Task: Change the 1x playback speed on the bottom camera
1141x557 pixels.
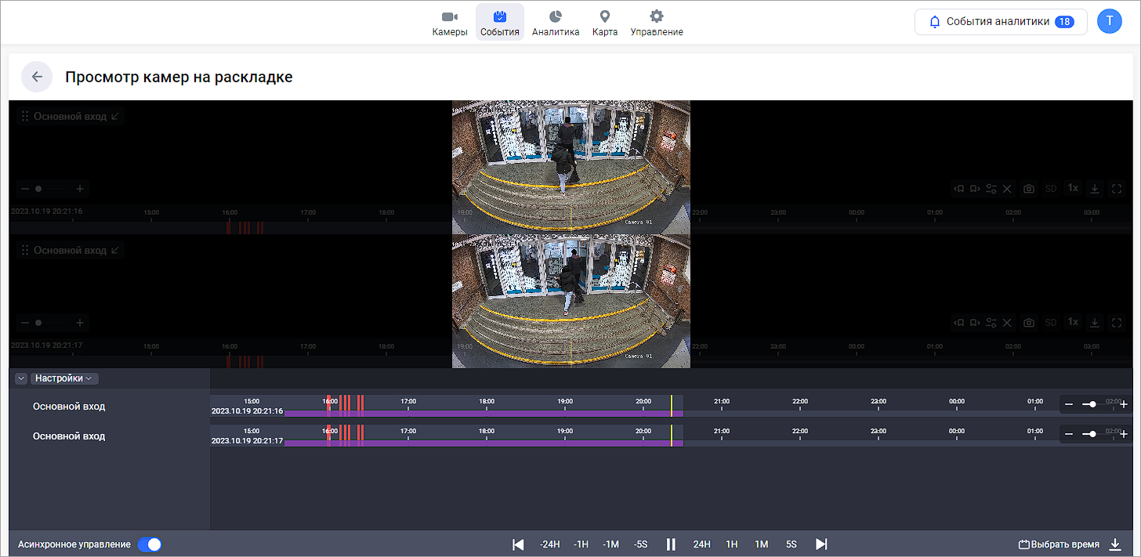Action: coord(1073,323)
